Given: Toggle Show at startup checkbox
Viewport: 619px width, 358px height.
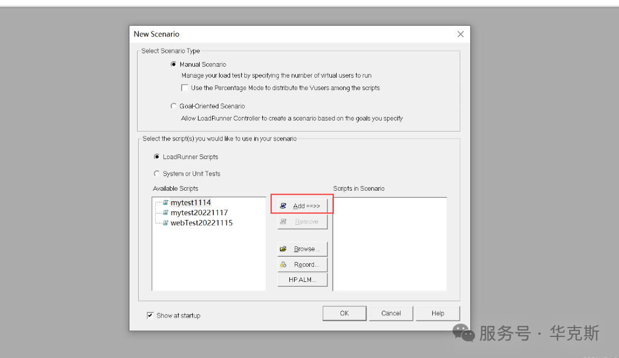Looking at the screenshot, I should 150,315.
